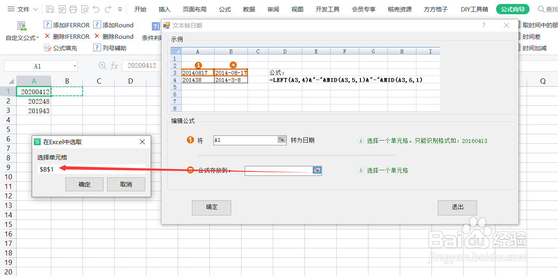Select cell A2 containing 202248
Image resolution: width=558 pixels, height=276 pixels.
(x=34, y=101)
